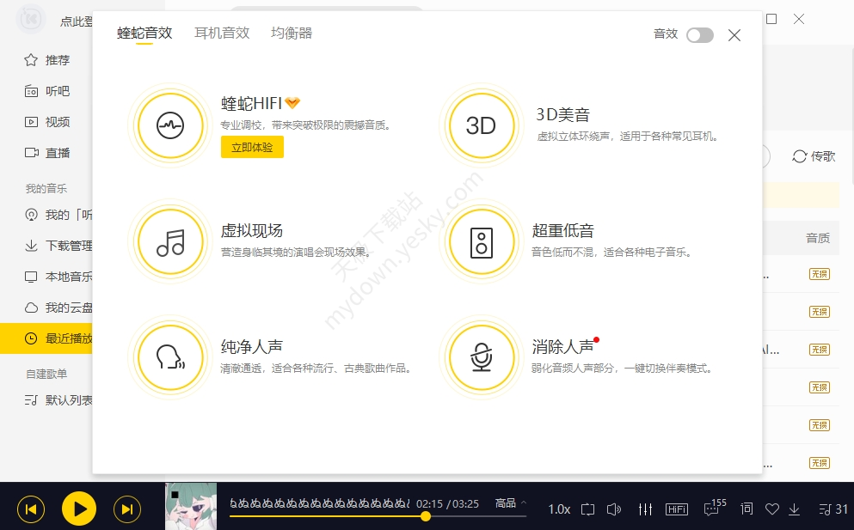Change the 1.0x playback speed
854x530 pixels.
click(x=559, y=509)
